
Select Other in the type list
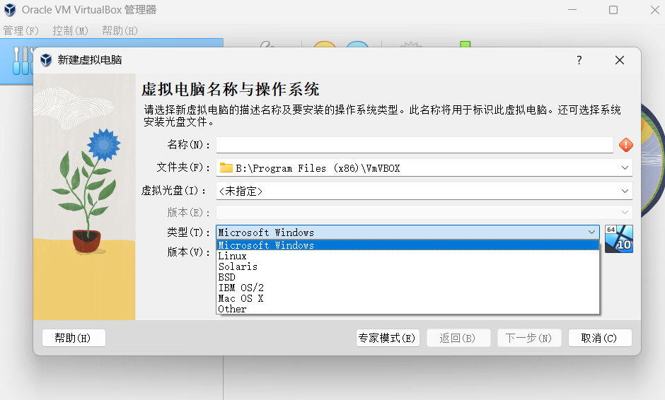(407, 309)
